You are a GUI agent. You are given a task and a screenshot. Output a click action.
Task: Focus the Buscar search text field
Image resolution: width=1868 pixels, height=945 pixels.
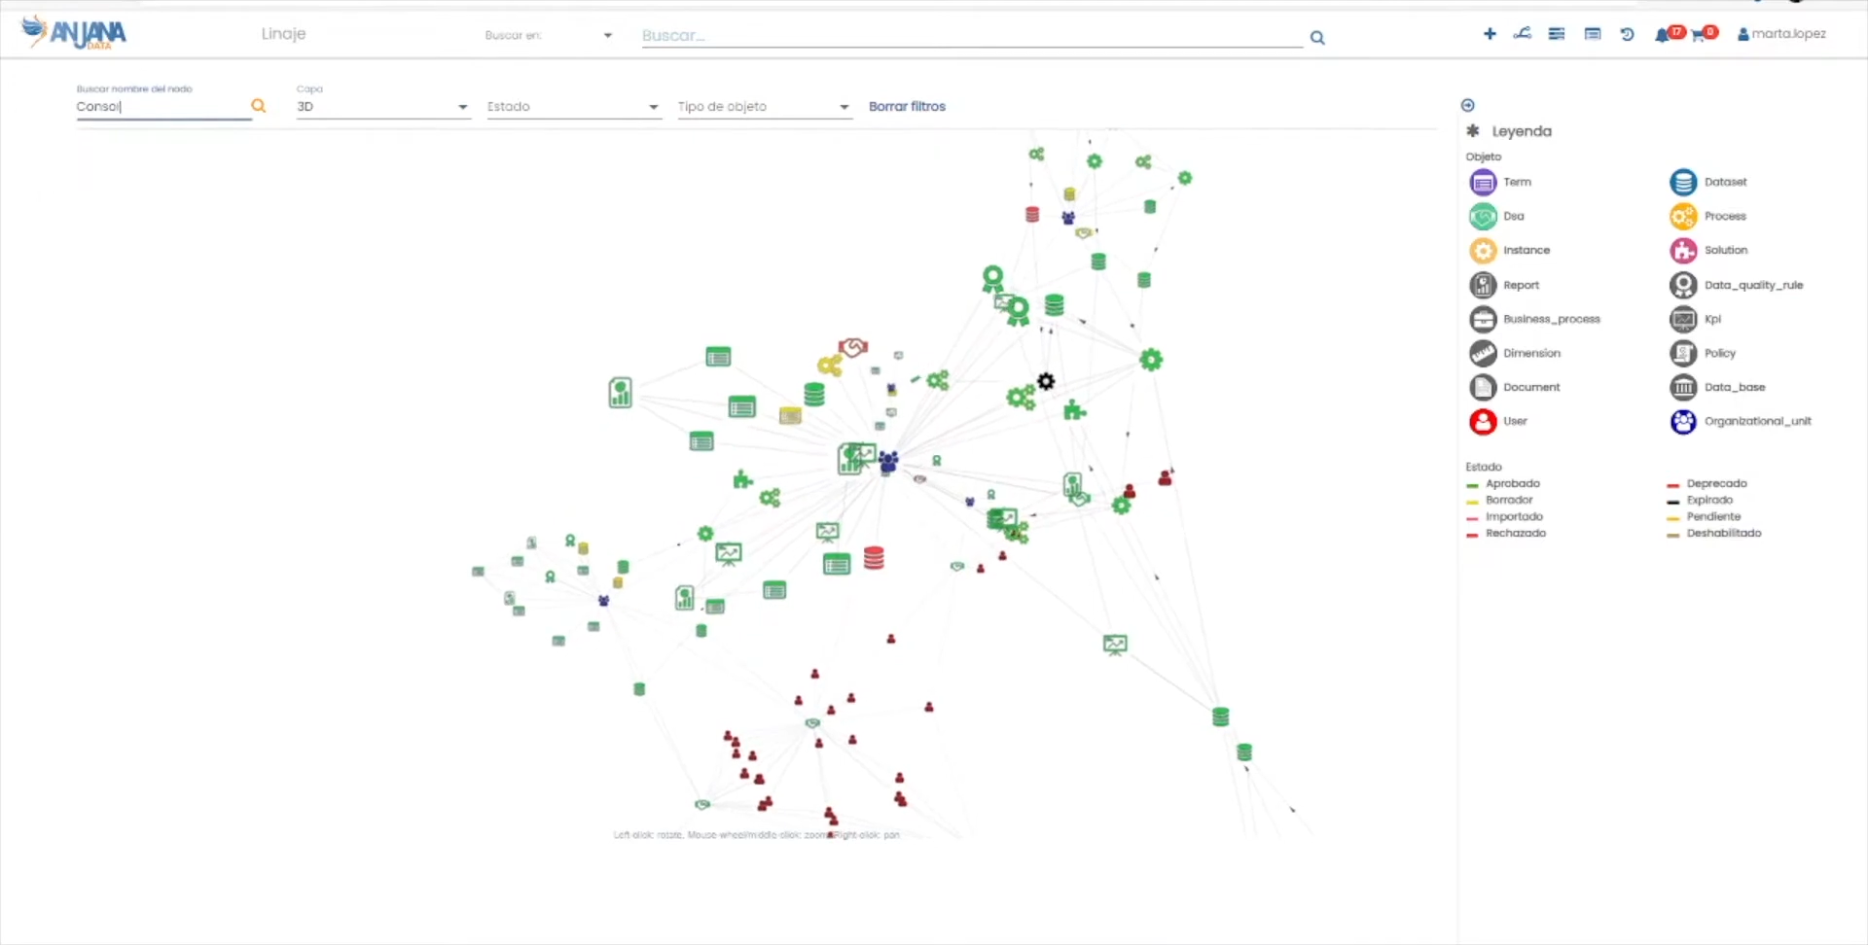971,36
